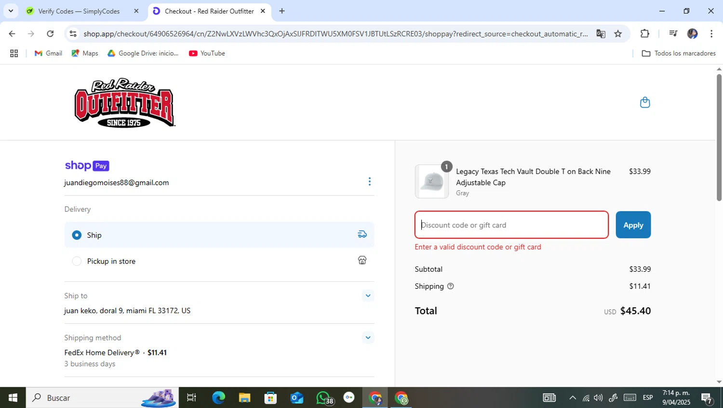This screenshot has height=408, width=723.
Task: Open the Windows Start menu
Action: click(13, 398)
